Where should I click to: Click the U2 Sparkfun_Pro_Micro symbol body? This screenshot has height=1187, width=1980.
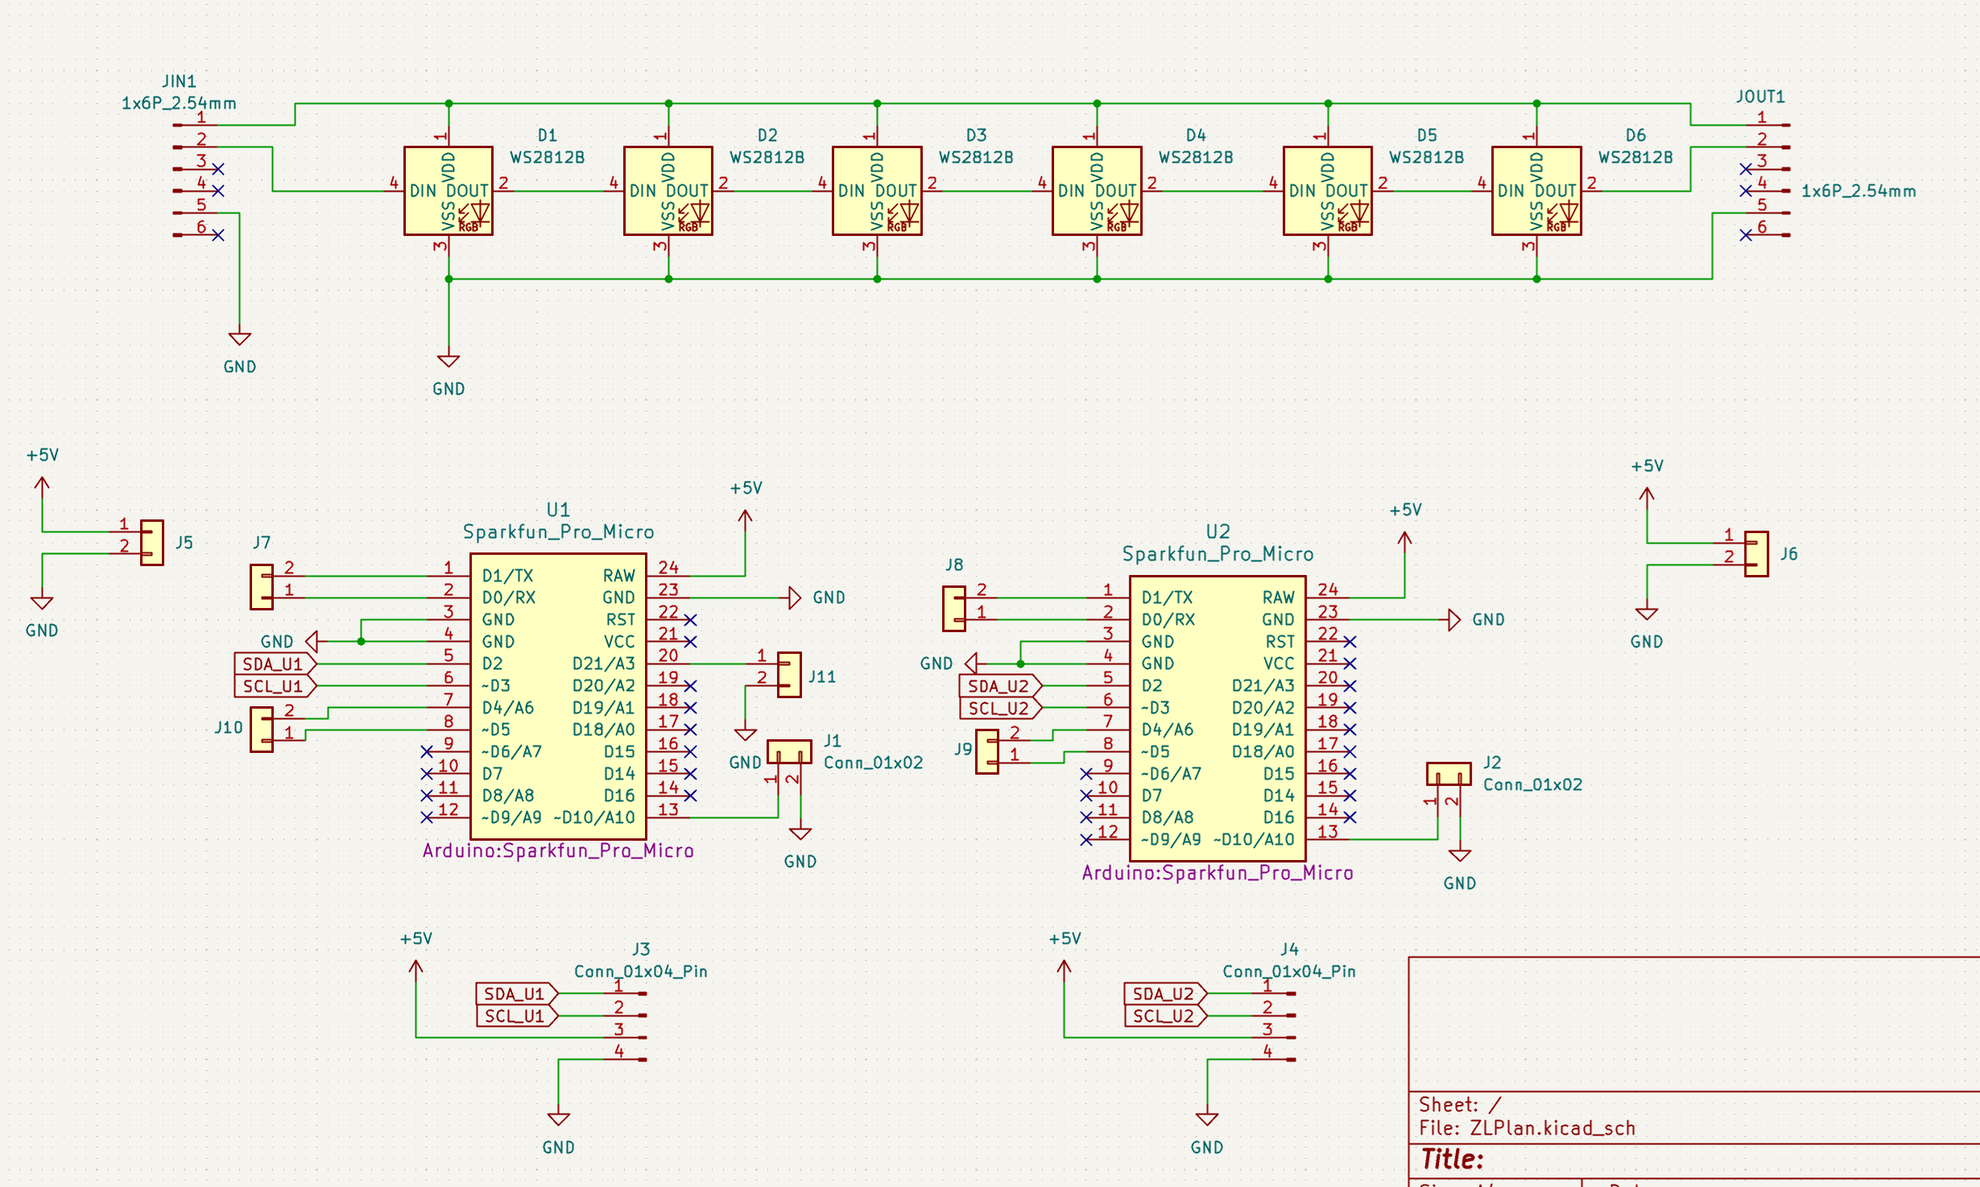point(1217,717)
